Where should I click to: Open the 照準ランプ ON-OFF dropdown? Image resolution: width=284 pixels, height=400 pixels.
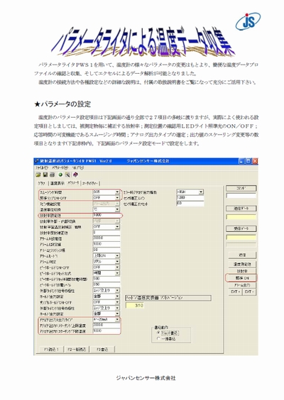tap(106, 198)
